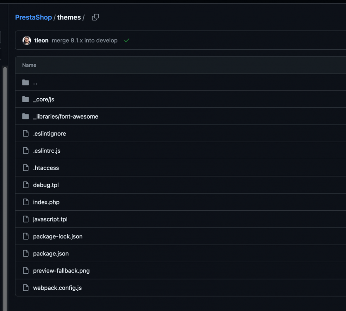This screenshot has width=346, height=311.
Task: Click the tleon author name
Action: tap(41, 40)
